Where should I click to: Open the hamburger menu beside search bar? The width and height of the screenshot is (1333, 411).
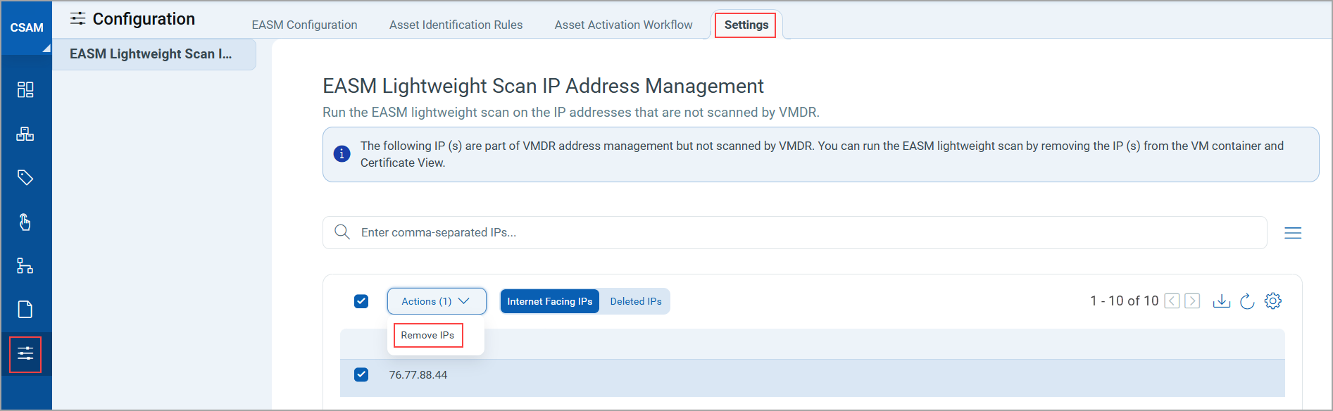click(x=1293, y=233)
